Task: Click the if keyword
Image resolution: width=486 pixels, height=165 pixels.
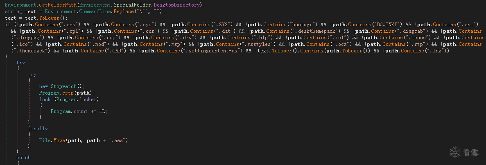Action: pos(7,25)
